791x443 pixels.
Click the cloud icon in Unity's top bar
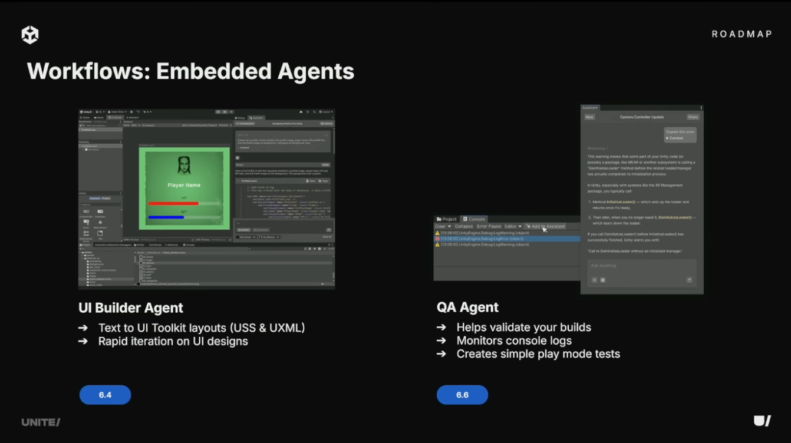pos(301,112)
